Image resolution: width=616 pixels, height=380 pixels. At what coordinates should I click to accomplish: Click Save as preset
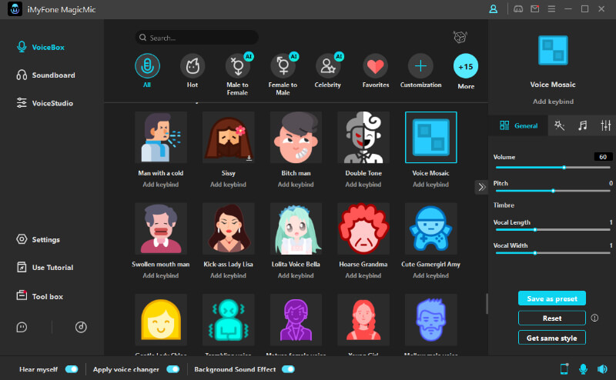[x=552, y=298]
